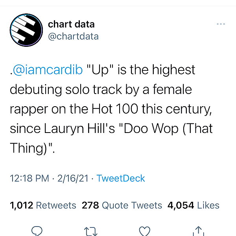The width and height of the screenshot is (236, 236).
Task: Open the three-dot more options menu
Action: pos(221,24)
